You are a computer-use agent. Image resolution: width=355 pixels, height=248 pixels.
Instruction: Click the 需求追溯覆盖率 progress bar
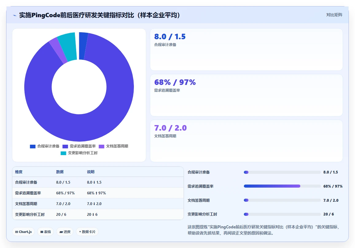282,186
